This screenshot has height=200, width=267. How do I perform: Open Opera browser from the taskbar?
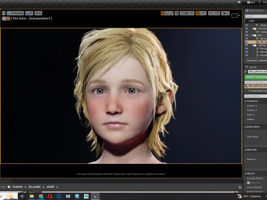pos(50,196)
